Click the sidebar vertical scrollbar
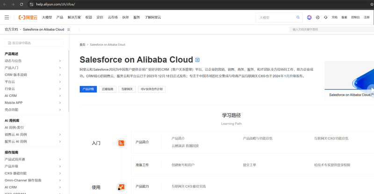Screen dimensions: 374x194 coord(69,81)
